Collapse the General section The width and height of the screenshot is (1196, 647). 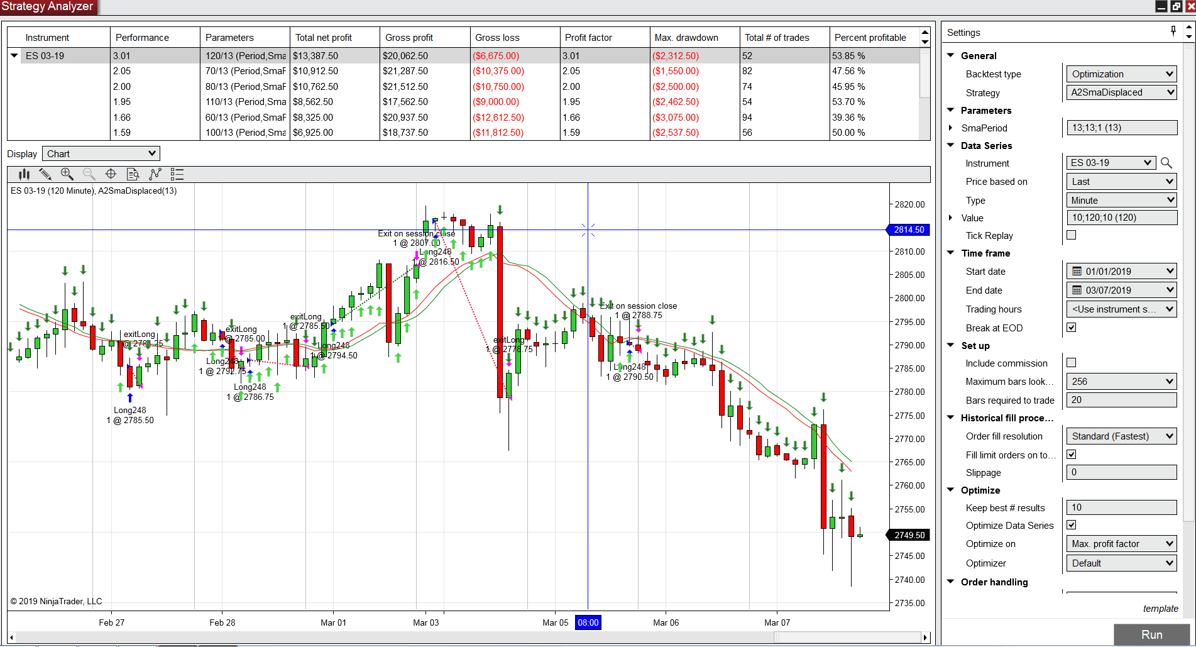[x=951, y=55]
